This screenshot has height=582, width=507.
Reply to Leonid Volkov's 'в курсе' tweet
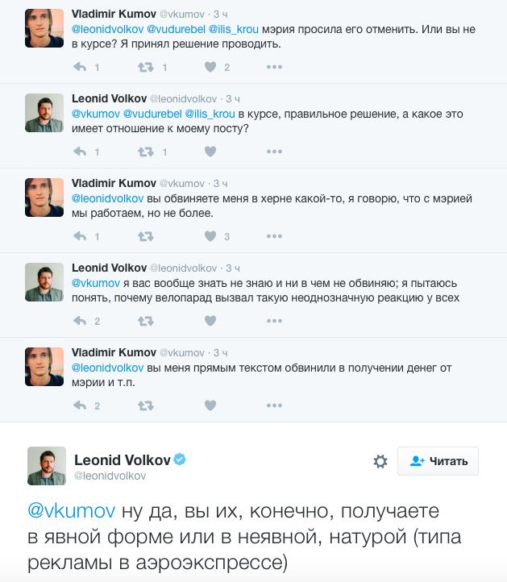coord(80,152)
